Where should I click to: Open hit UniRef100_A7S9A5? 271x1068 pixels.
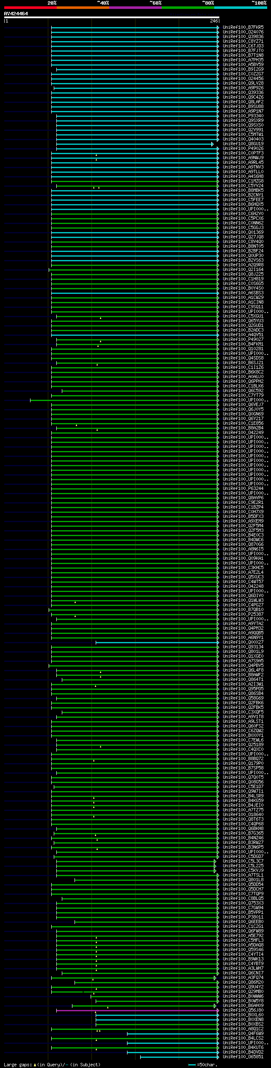(x=243, y=661)
